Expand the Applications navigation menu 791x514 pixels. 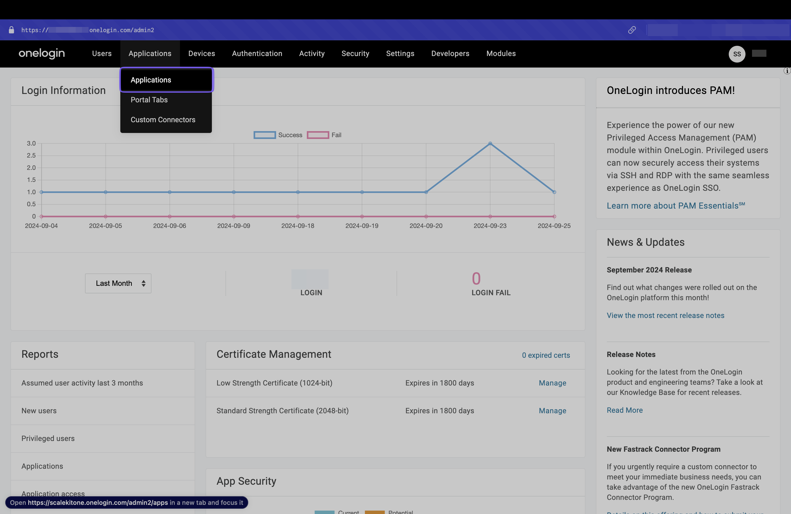[150, 54]
